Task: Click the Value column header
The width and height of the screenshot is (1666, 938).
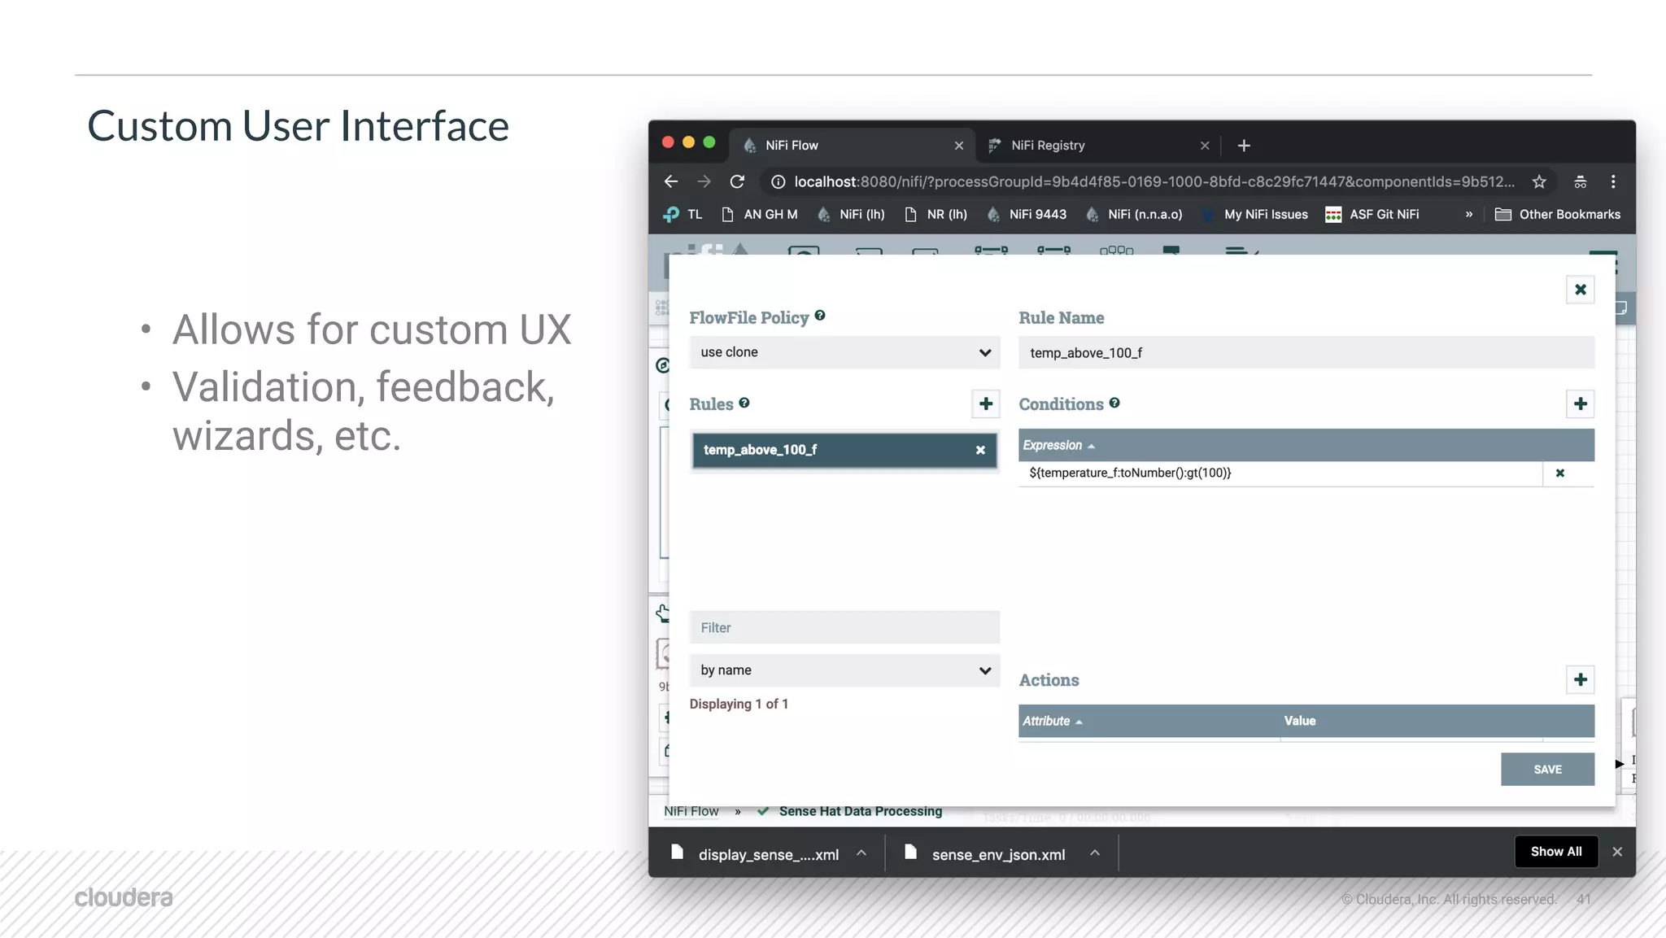Action: 1300,721
